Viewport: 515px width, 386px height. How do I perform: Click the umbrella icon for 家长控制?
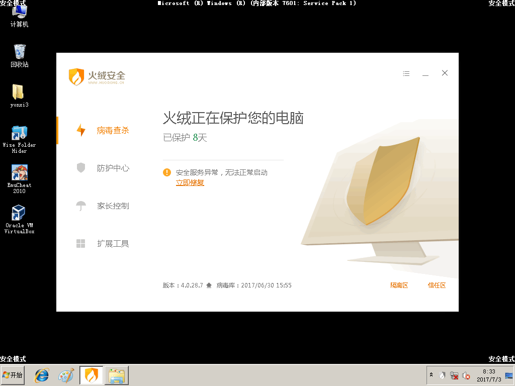(80, 206)
